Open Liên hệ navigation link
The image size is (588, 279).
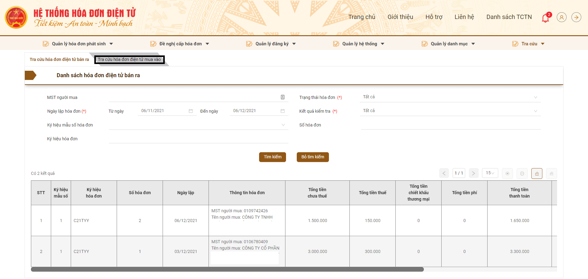tap(464, 17)
